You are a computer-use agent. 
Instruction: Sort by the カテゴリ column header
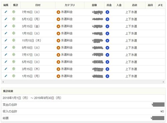[70, 5]
